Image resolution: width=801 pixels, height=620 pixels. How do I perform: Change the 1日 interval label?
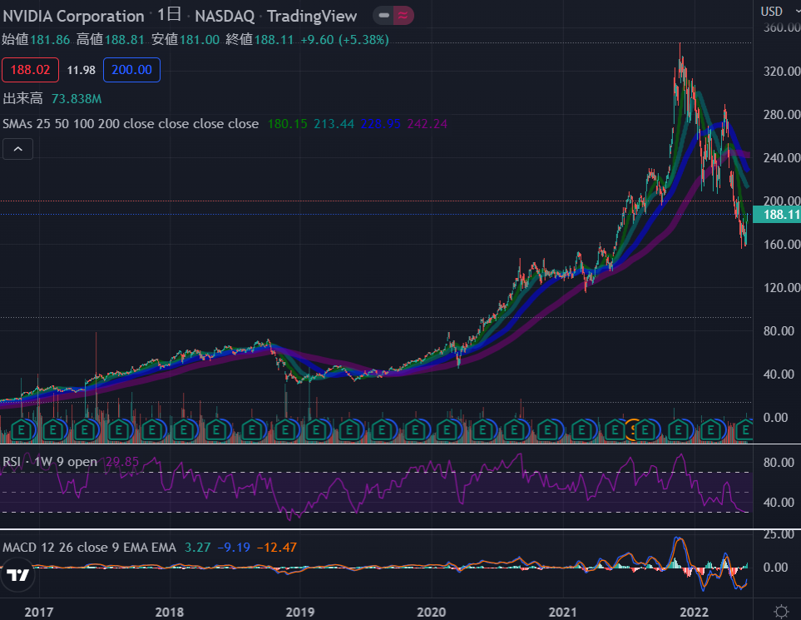169,15
